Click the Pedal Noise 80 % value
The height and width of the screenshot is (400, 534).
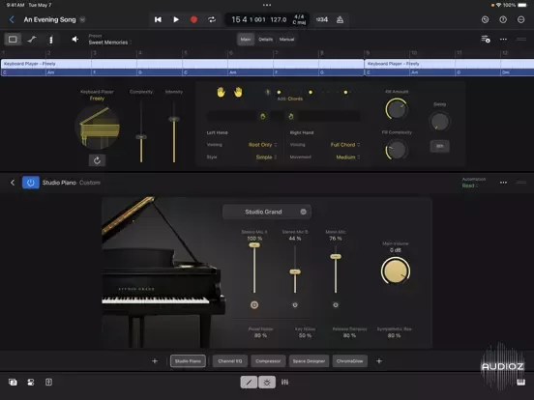260,335
